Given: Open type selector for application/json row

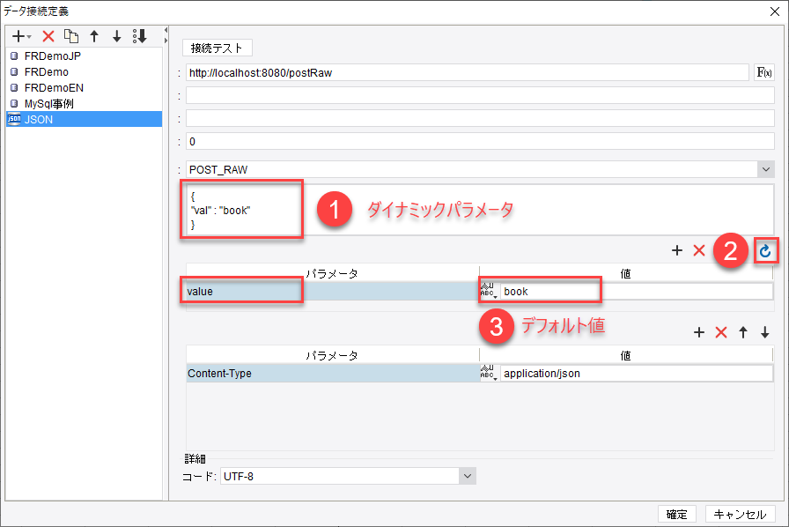Looking at the screenshot, I should [x=488, y=373].
